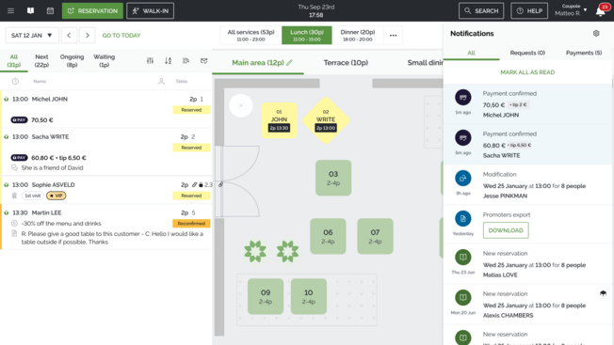Screen dimensions: 614x345
Task: Click the DOWNLOAD promoters export button
Action: 506,230
